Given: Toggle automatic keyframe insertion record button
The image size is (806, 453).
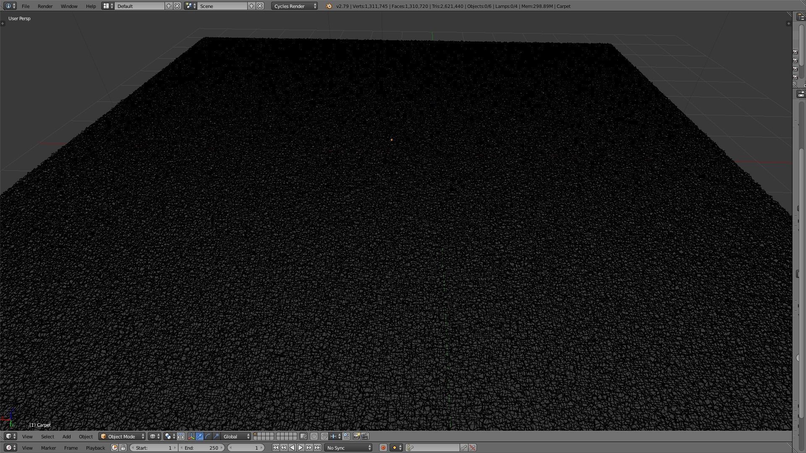Looking at the screenshot, I should (x=383, y=448).
